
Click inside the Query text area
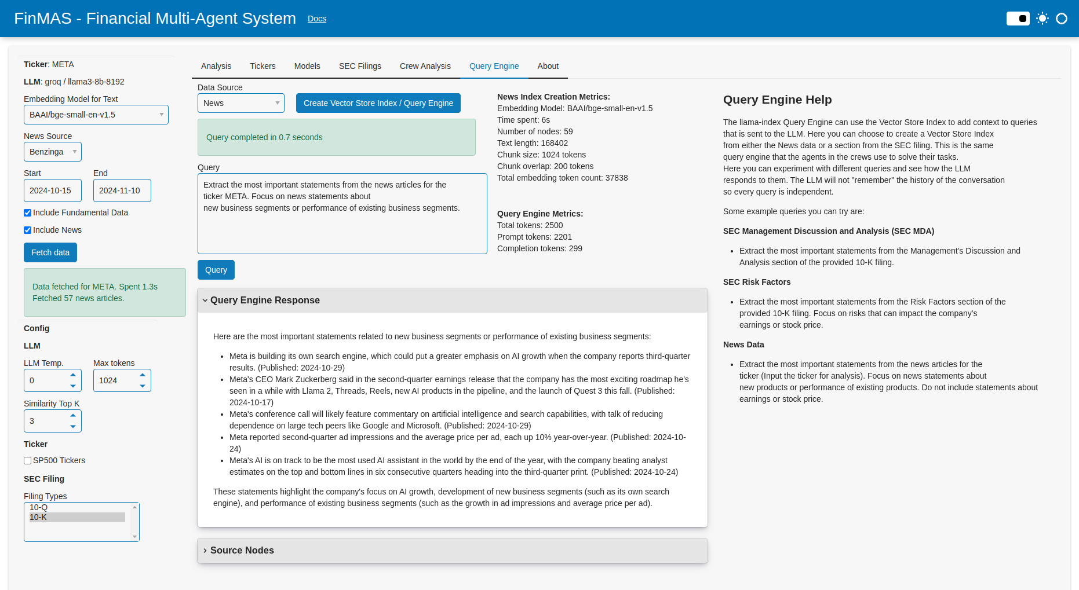[342, 214]
